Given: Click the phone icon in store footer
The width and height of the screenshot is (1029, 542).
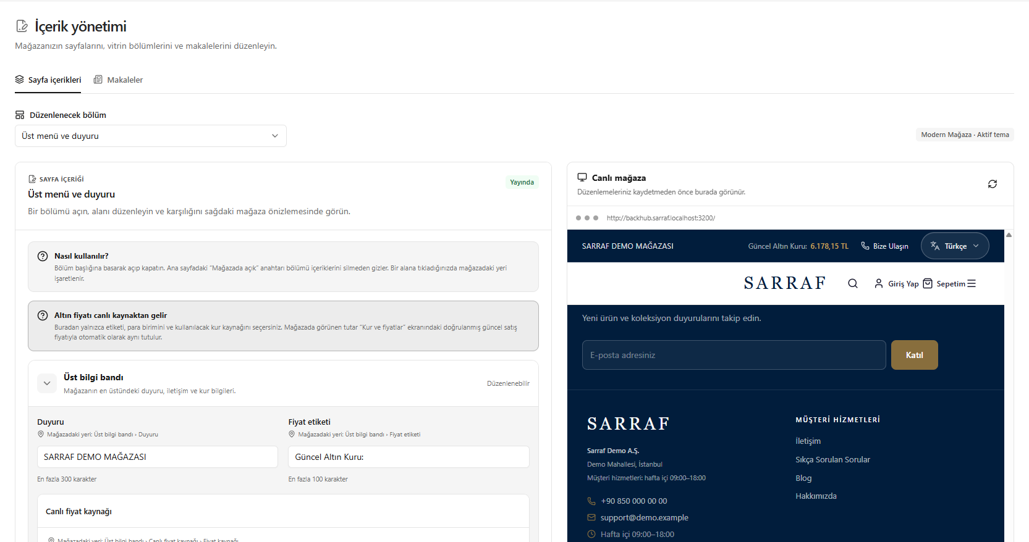Looking at the screenshot, I should pyautogui.click(x=591, y=501).
